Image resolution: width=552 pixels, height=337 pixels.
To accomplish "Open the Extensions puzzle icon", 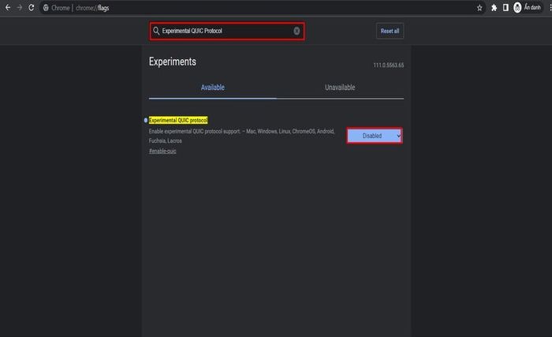I will click(x=494, y=8).
